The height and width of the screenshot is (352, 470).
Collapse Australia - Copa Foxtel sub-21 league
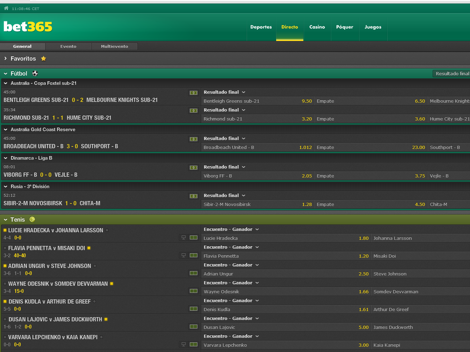[x=5, y=83]
